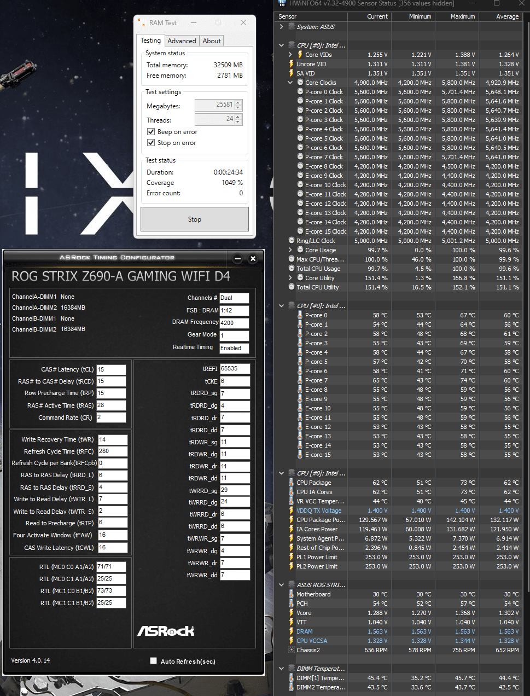
Task: Collapse the Core Clocks tree row
Action: pyautogui.click(x=290, y=83)
